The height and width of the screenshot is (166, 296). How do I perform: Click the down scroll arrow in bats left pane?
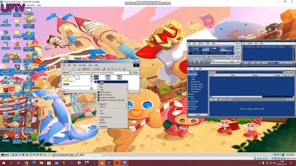click(92, 88)
